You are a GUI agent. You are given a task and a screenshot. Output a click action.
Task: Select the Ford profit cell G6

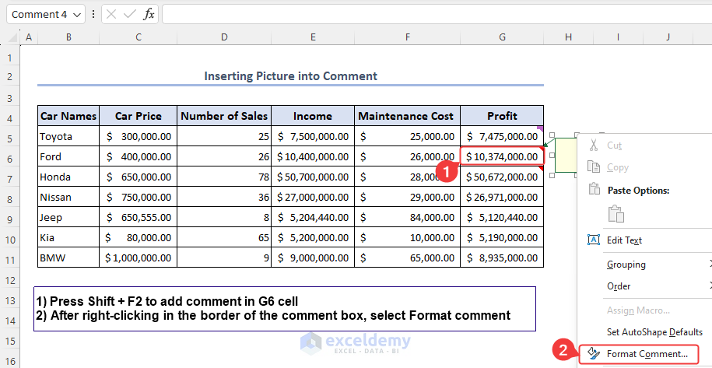pos(502,156)
